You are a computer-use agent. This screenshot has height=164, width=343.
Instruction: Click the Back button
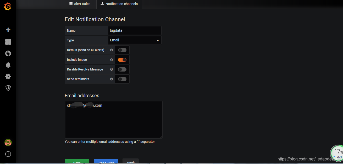coord(131,161)
